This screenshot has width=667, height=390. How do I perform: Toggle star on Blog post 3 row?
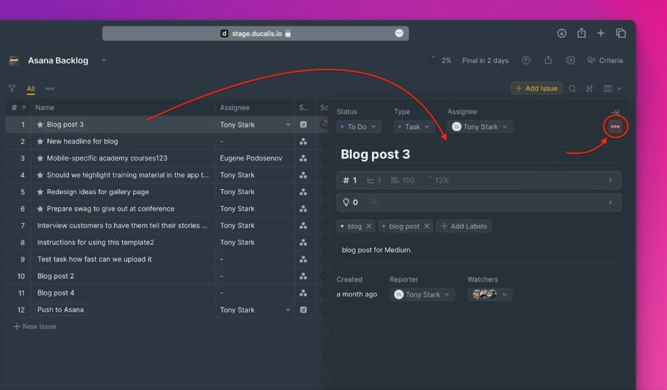pyautogui.click(x=40, y=124)
